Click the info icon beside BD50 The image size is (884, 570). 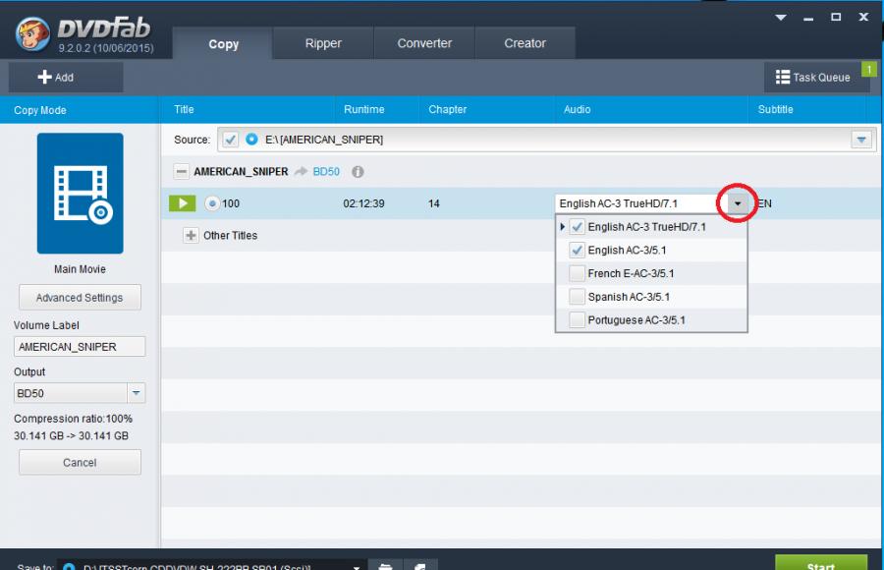coord(358,171)
